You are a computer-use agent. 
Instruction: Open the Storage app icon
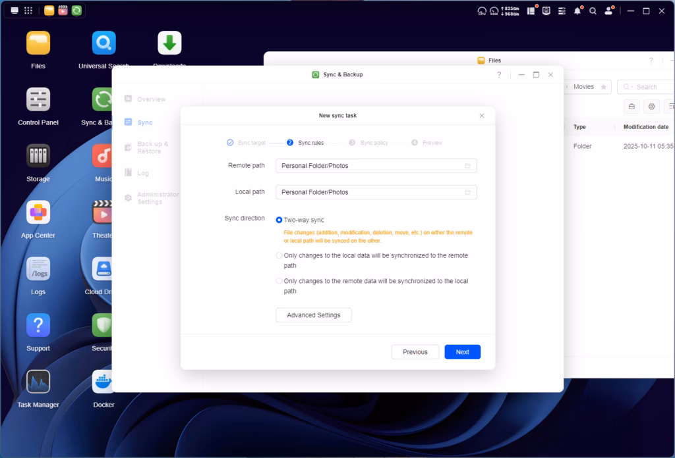[x=38, y=157]
